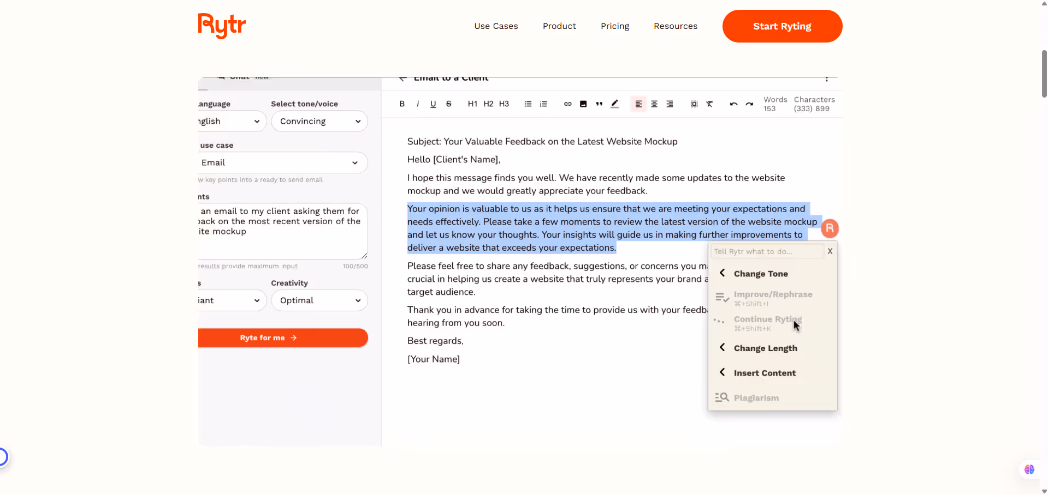Viewport: 1048px width, 495px height.
Task: Open the Optimal creativity dropdown
Action: pyautogui.click(x=319, y=300)
